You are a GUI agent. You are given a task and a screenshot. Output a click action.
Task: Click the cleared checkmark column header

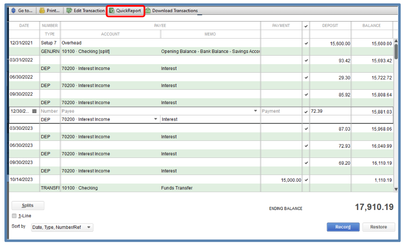click(306, 26)
